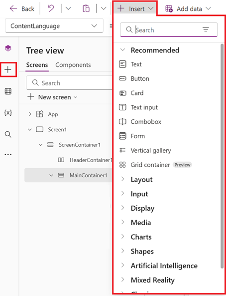This screenshot has width=226, height=296.
Task: Collapse the Screen1 node
Action: pyautogui.click(x=30, y=129)
